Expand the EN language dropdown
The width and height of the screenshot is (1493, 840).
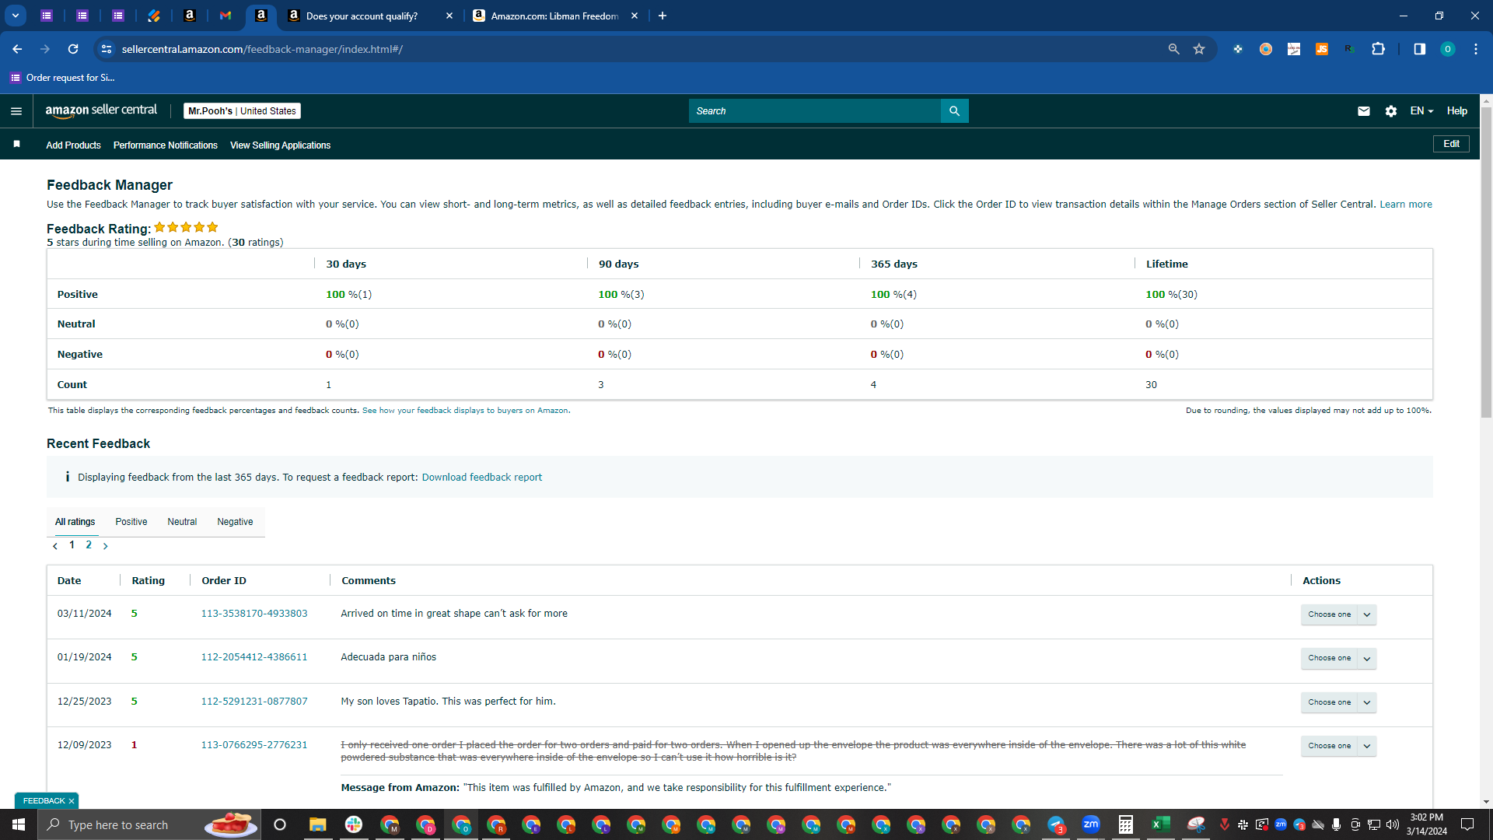[x=1421, y=111]
